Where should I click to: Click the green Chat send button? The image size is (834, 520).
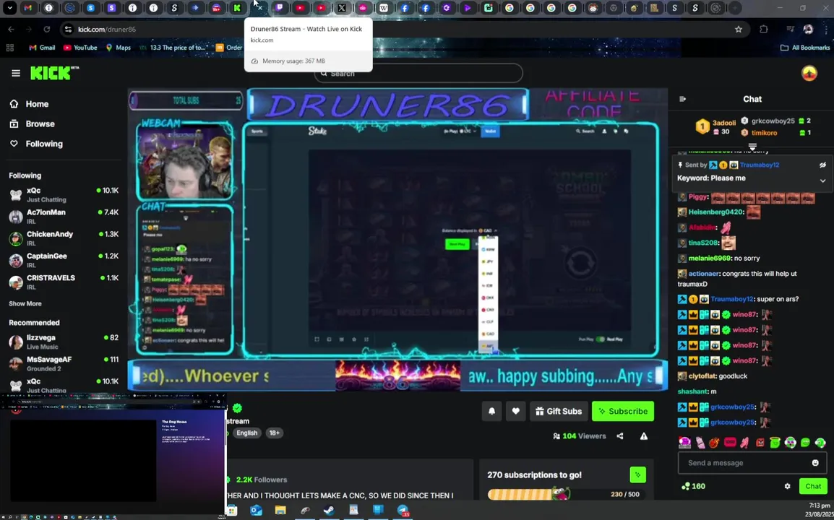[813, 486]
